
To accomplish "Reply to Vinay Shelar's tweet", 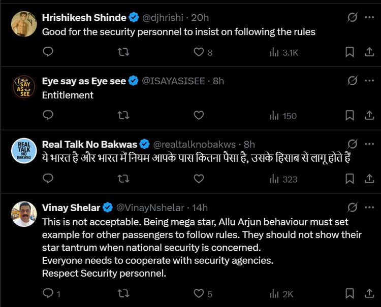I will (x=48, y=293).
